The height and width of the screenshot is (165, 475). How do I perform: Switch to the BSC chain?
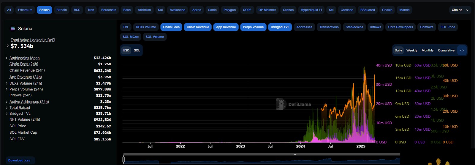pyautogui.click(x=77, y=10)
